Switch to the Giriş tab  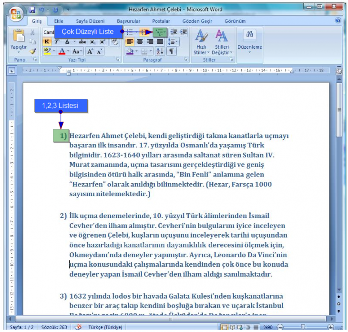coord(37,21)
